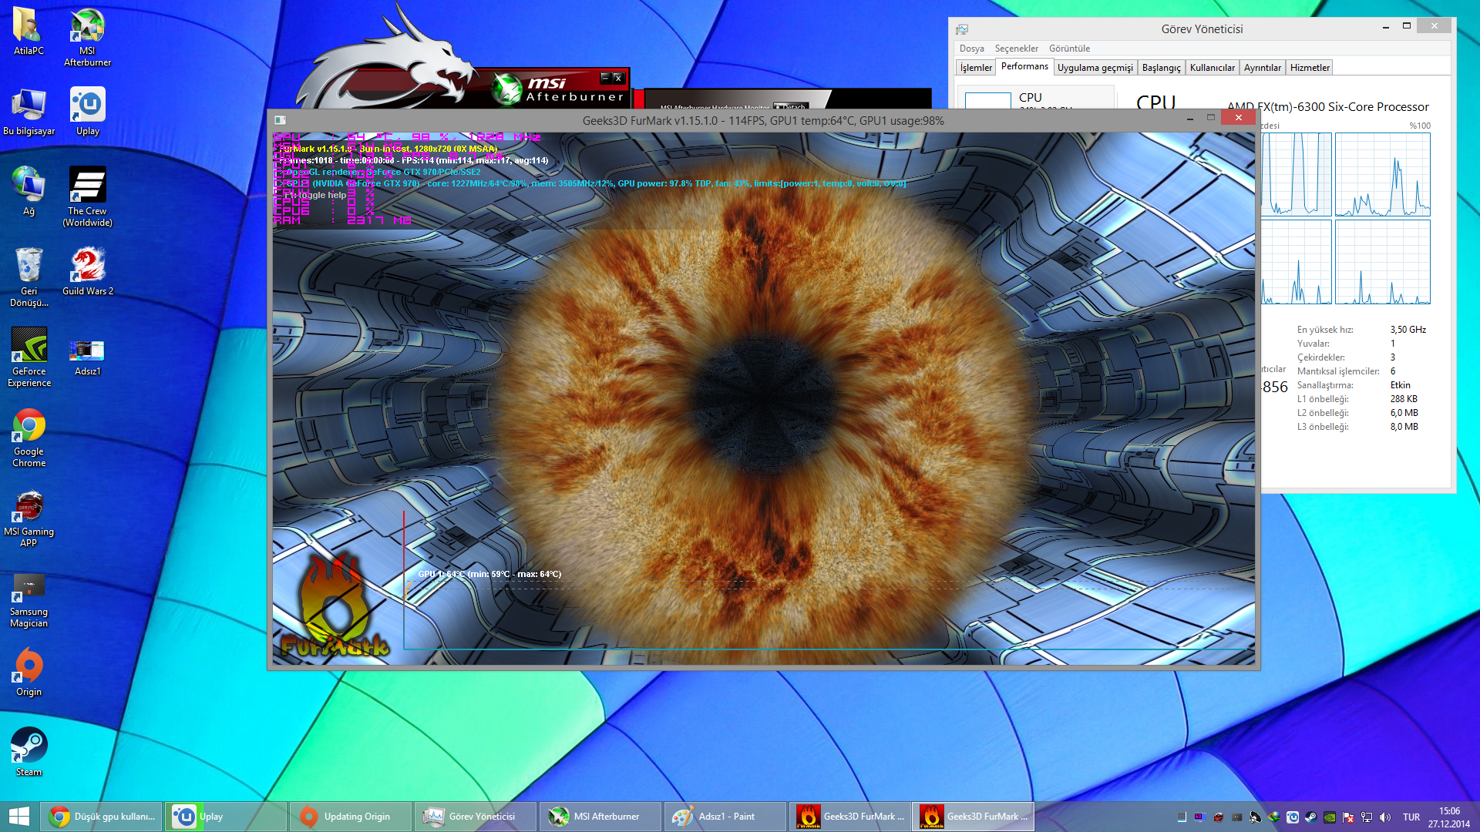Image resolution: width=1480 pixels, height=832 pixels.
Task: Click the Action Center flag tray icon
Action: click(x=1348, y=817)
